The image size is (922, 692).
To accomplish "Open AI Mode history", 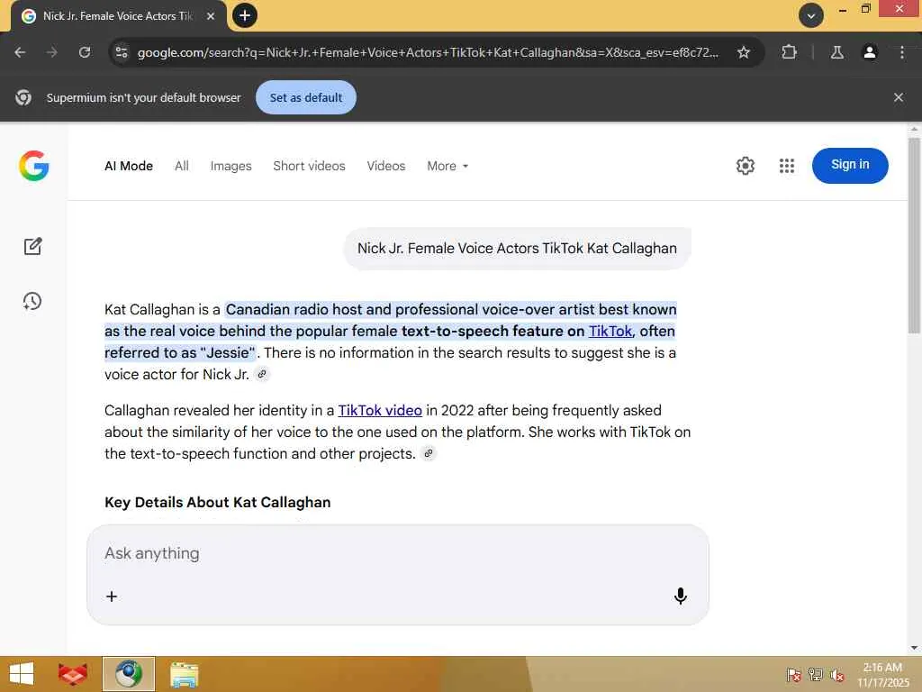I will (32, 301).
